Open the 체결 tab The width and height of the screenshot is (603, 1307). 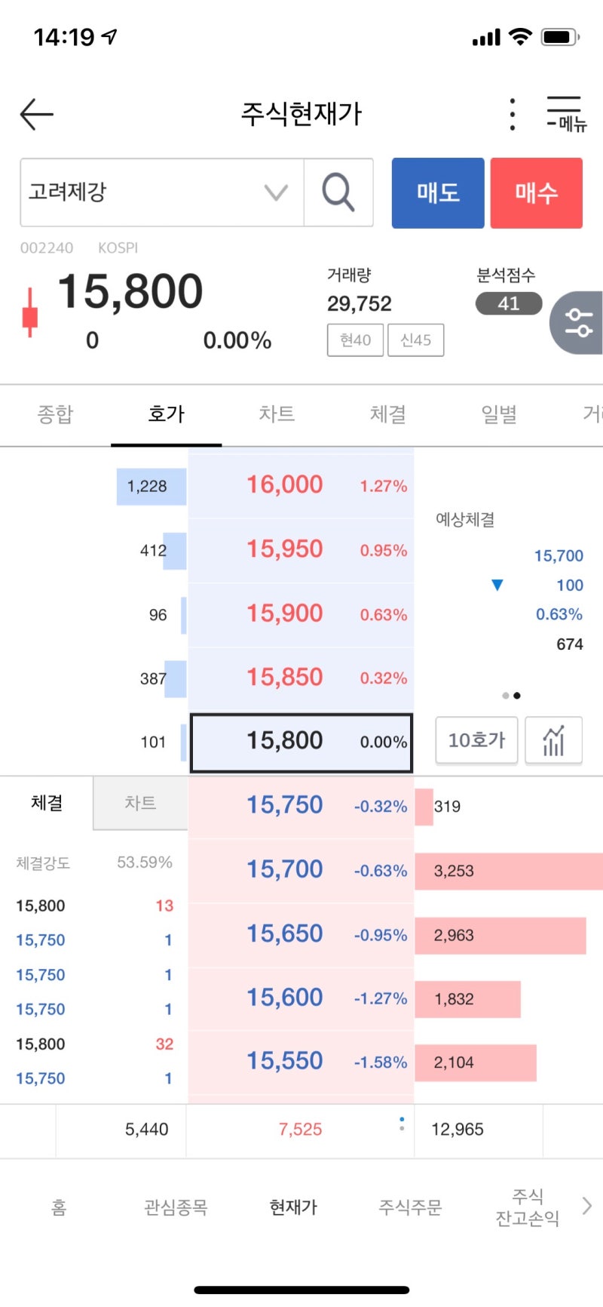pos(387,414)
